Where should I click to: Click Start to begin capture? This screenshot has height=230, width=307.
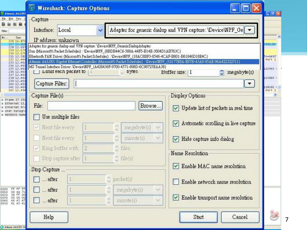tap(198, 217)
